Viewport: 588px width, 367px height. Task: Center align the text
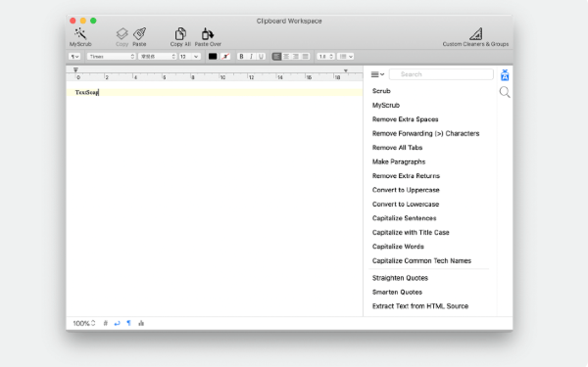pos(286,56)
